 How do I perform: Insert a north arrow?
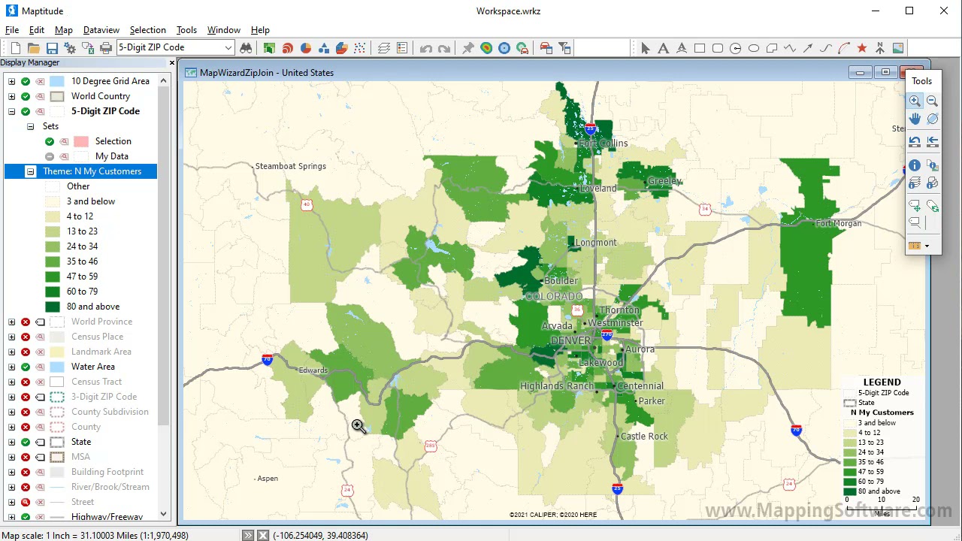[x=880, y=48]
